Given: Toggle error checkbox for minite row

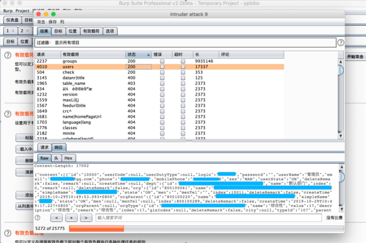Looking at the screenshot, I should [162, 133].
